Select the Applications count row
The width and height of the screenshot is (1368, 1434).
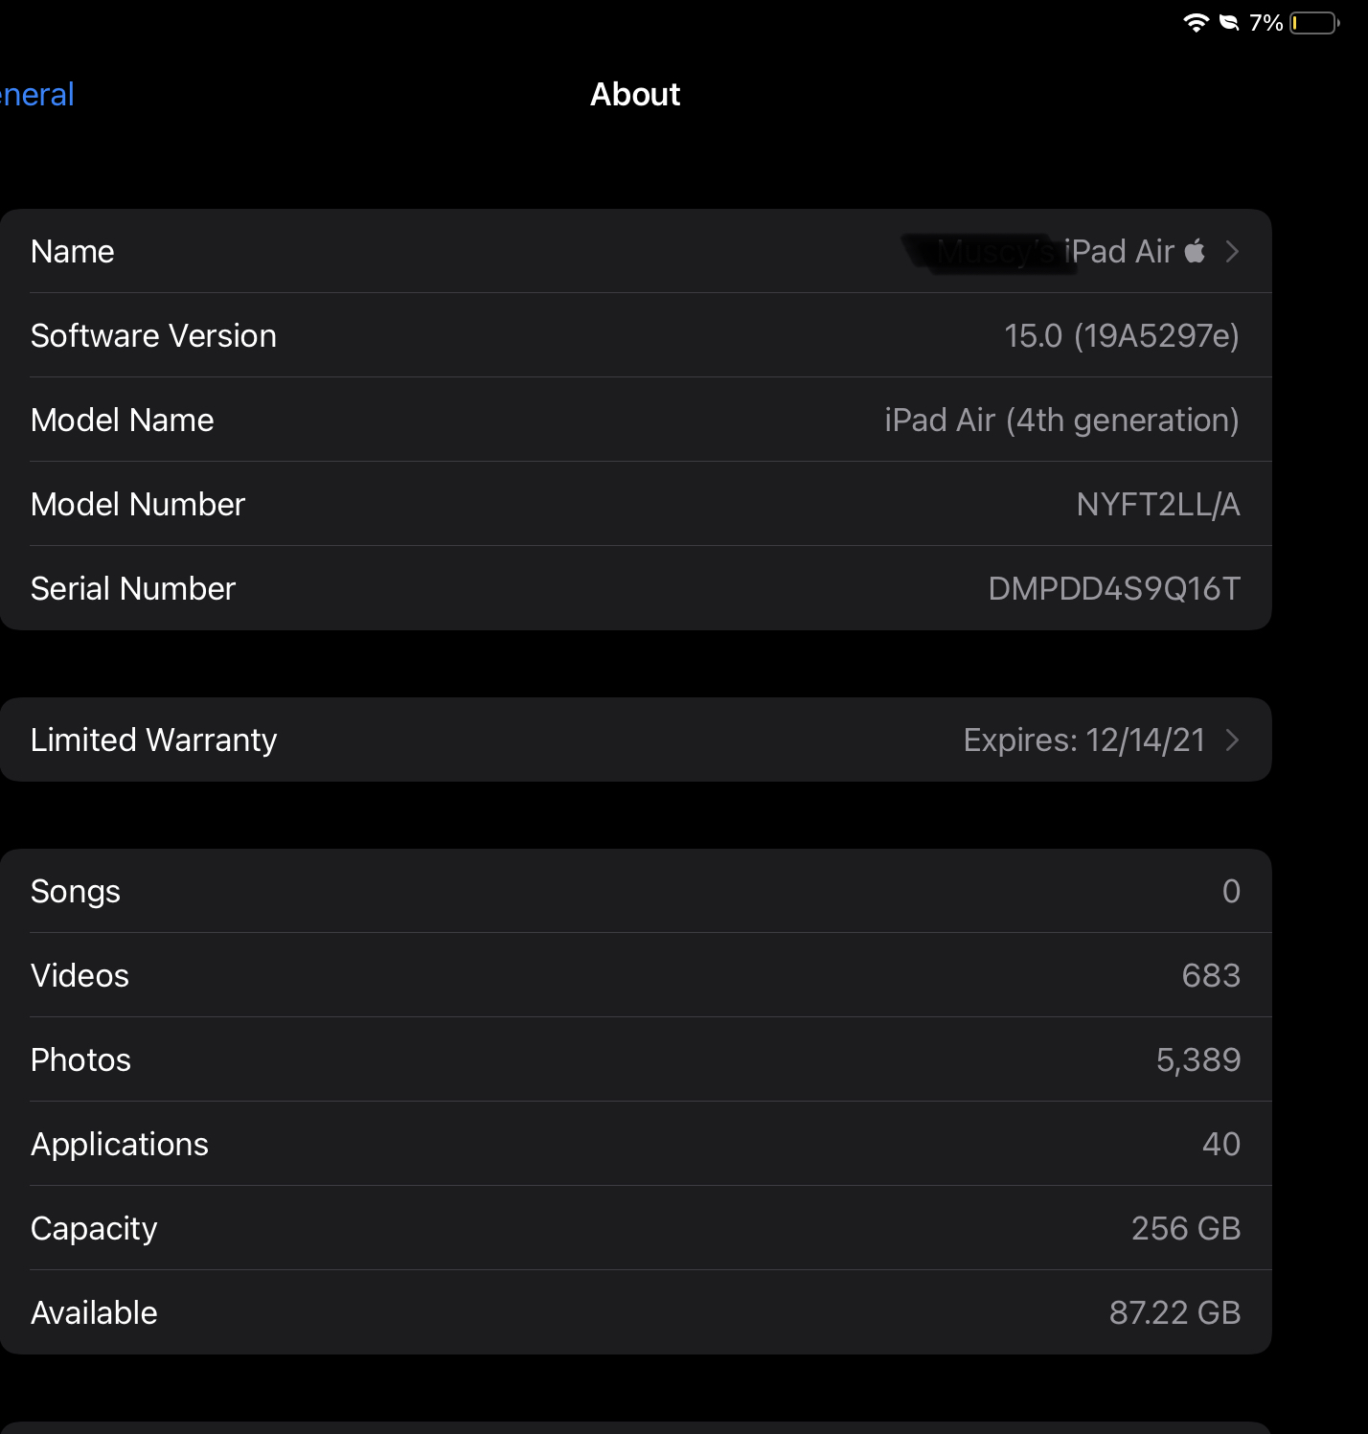pos(635,1144)
